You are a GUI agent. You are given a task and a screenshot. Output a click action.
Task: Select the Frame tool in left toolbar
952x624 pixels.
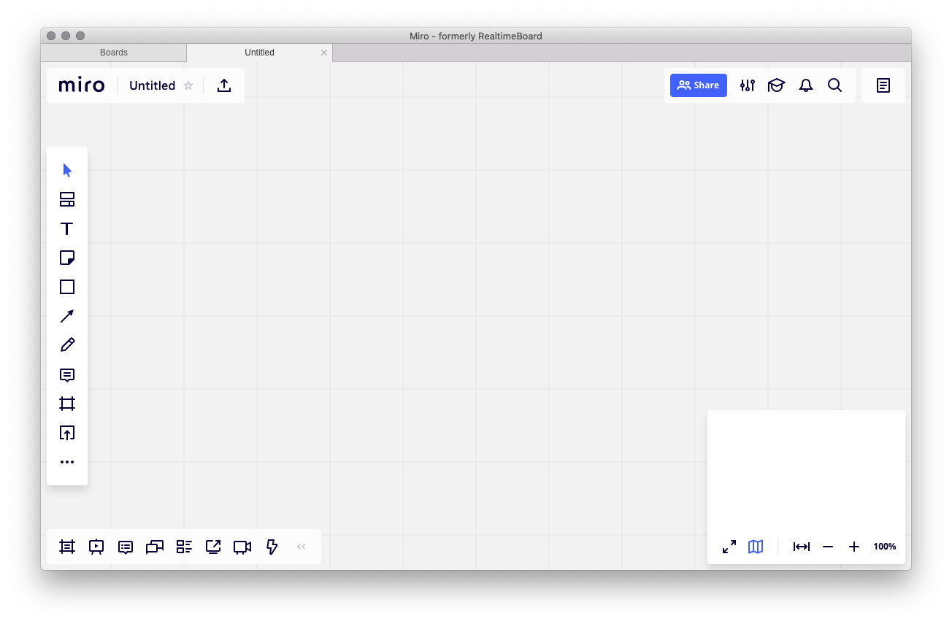[x=66, y=404]
